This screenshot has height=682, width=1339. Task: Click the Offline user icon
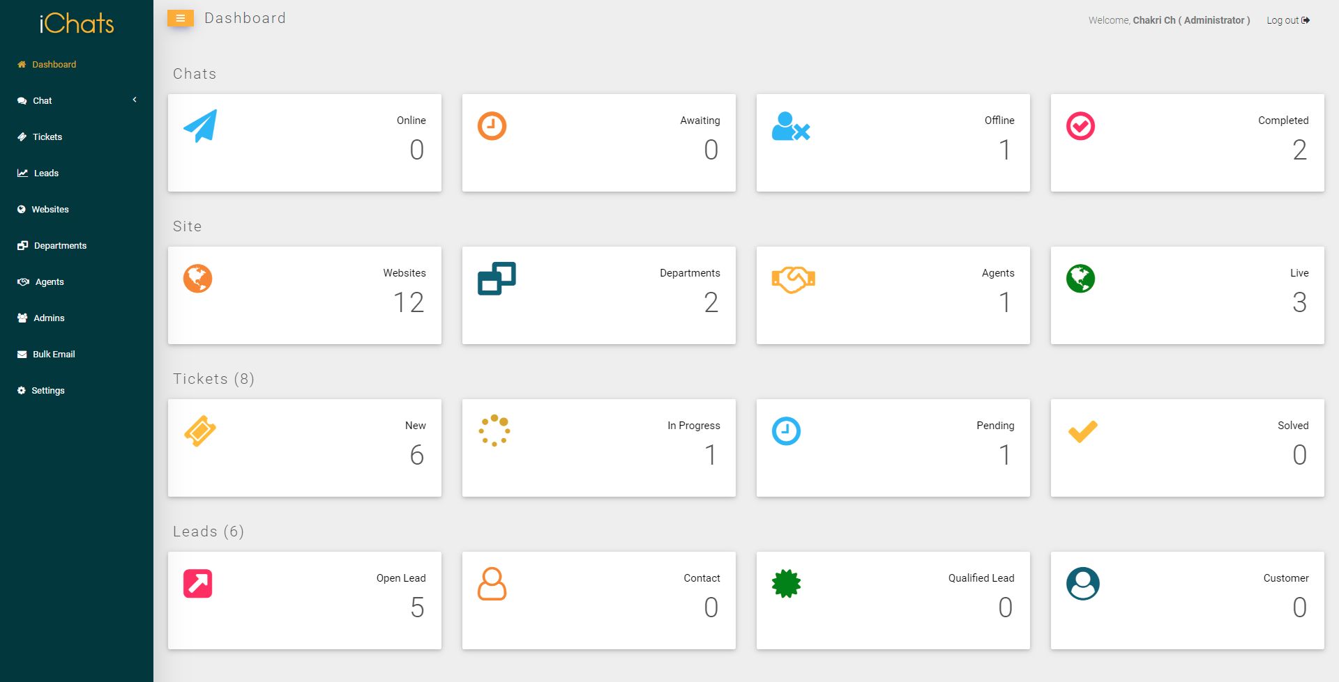(790, 127)
